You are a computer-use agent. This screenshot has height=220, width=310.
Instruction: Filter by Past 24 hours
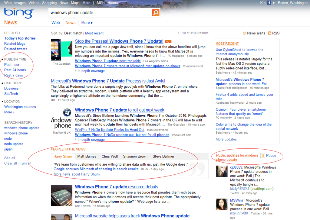(15, 70)
